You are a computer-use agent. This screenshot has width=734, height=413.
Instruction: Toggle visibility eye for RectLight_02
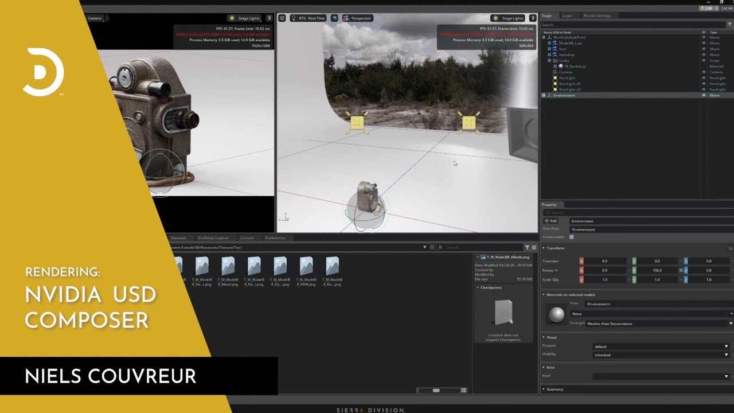click(704, 89)
